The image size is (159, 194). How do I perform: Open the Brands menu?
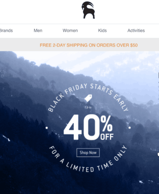(6, 31)
